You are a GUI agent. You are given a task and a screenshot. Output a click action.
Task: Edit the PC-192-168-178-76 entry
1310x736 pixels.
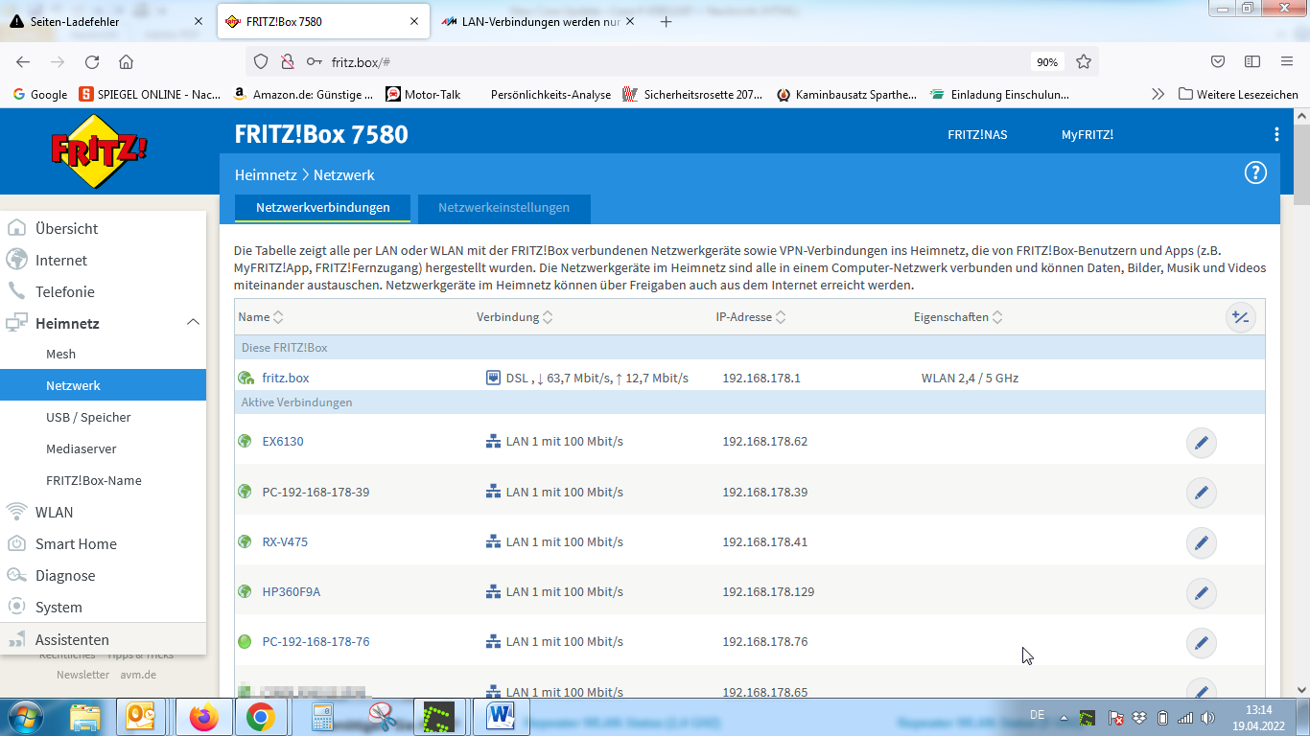coord(1201,642)
